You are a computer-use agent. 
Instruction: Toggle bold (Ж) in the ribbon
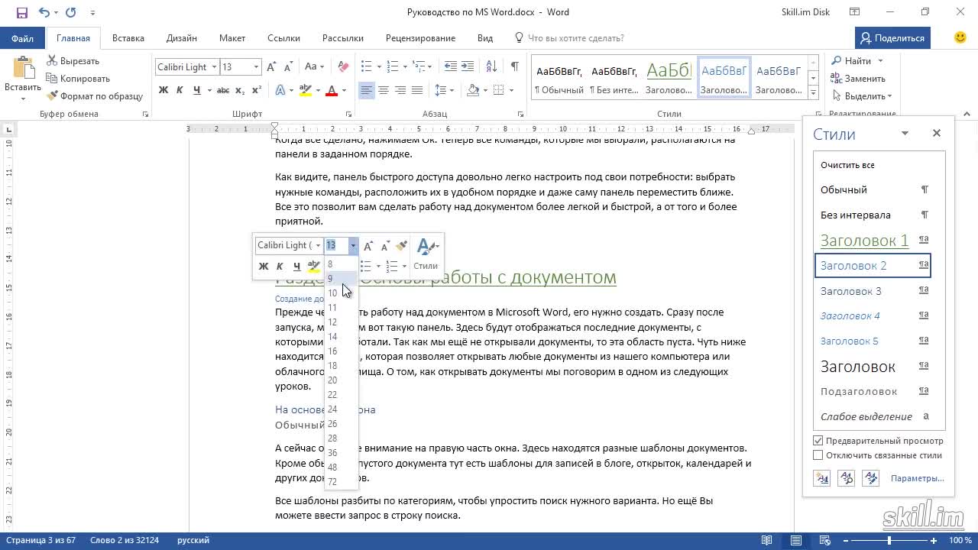tap(164, 90)
